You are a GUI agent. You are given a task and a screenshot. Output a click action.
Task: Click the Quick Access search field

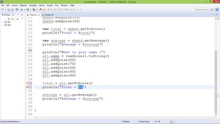point(201,9)
